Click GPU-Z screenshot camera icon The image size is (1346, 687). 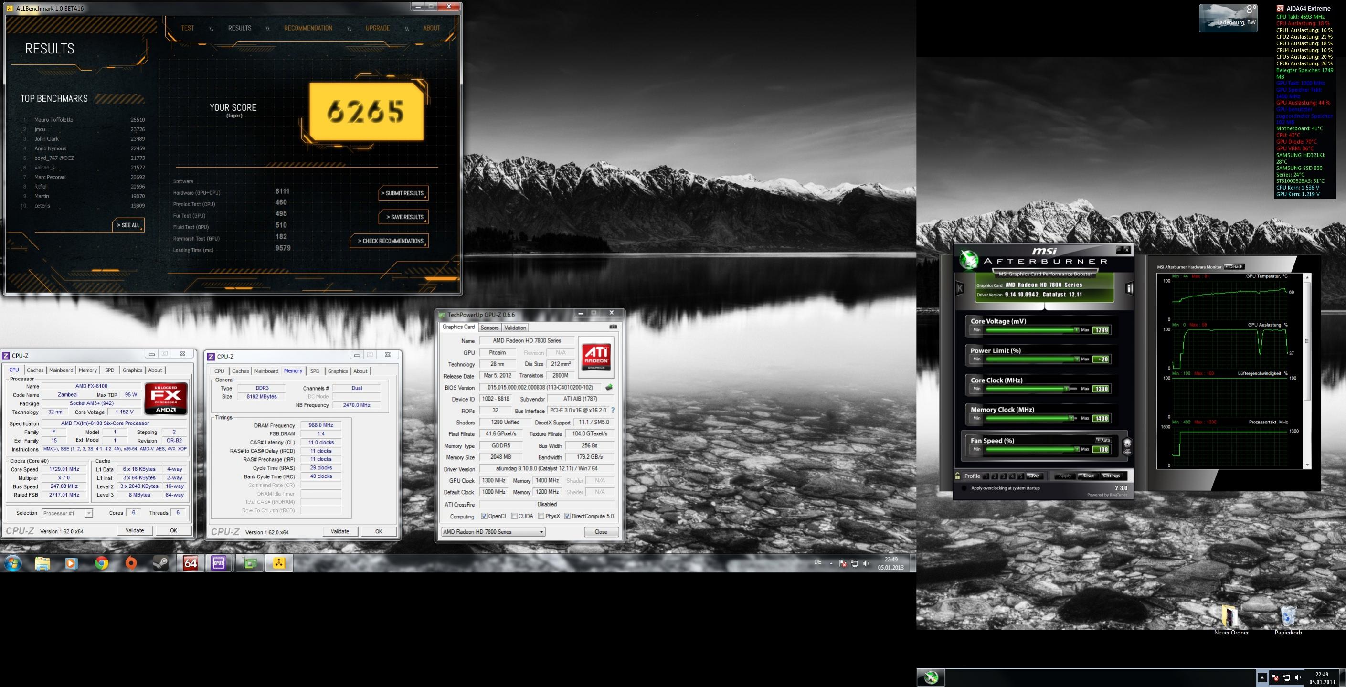(613, 327)
